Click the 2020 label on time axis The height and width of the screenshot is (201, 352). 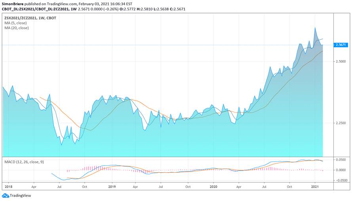[213, 186]
